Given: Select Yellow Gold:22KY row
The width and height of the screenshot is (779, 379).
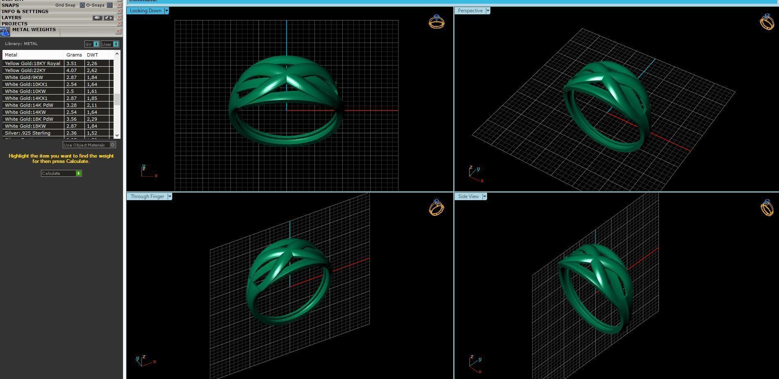Looking at the screenshot, I should click(x=58, y=70).
